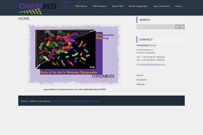Open the Sitemap link
Image resolution: width=203 pixels, height=135 pixels.
pyautogui.click(x=141, y=84)
